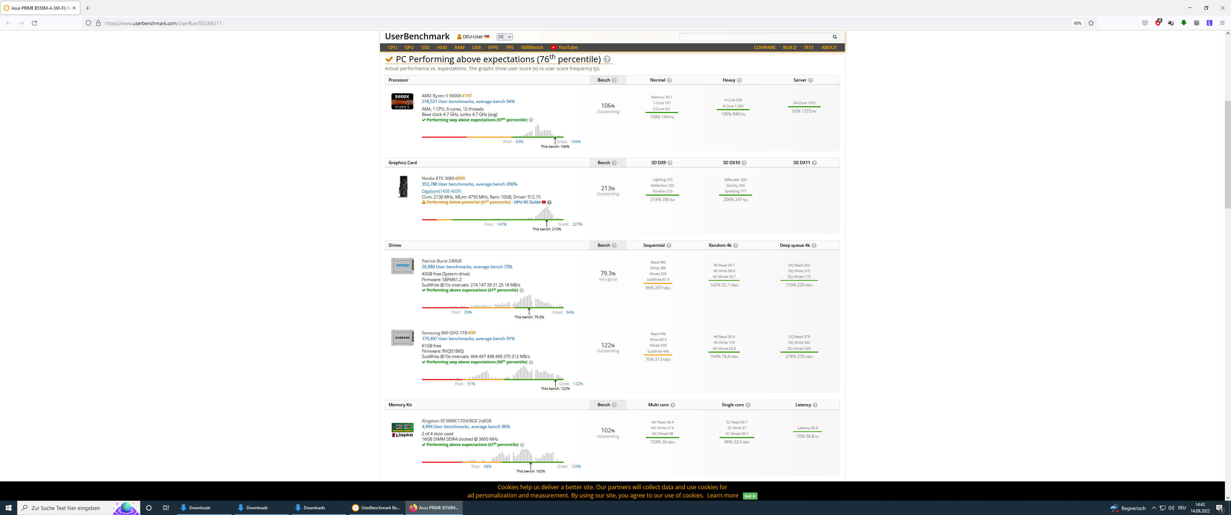Viewport: 1231px width, 515px height.
Task: Open the DE country dropdown
Action: pos(504,37)
